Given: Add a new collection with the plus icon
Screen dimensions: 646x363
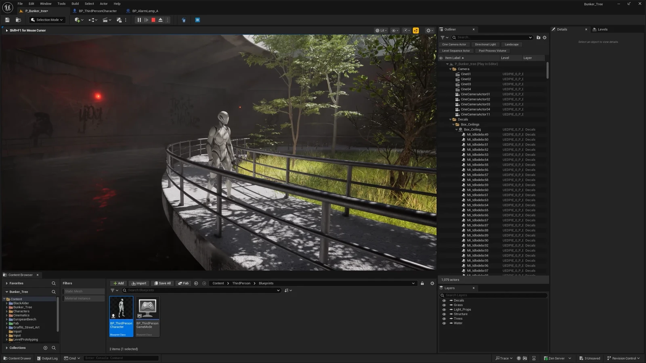Looking at the screenshot, I should click(45, 348).
